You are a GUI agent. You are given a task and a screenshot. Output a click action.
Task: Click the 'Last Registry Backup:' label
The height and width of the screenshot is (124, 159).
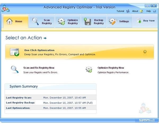[20, 103]
